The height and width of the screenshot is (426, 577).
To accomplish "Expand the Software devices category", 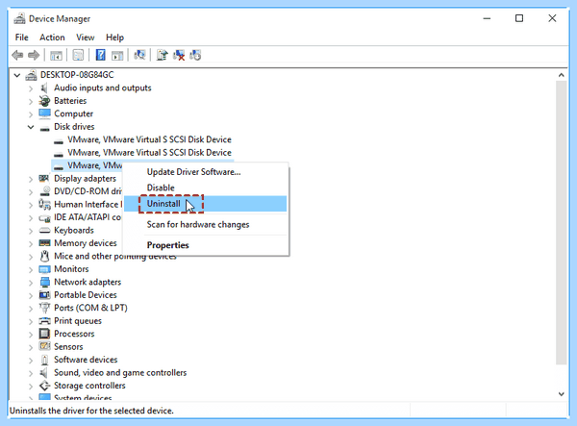I will [31, 361].
